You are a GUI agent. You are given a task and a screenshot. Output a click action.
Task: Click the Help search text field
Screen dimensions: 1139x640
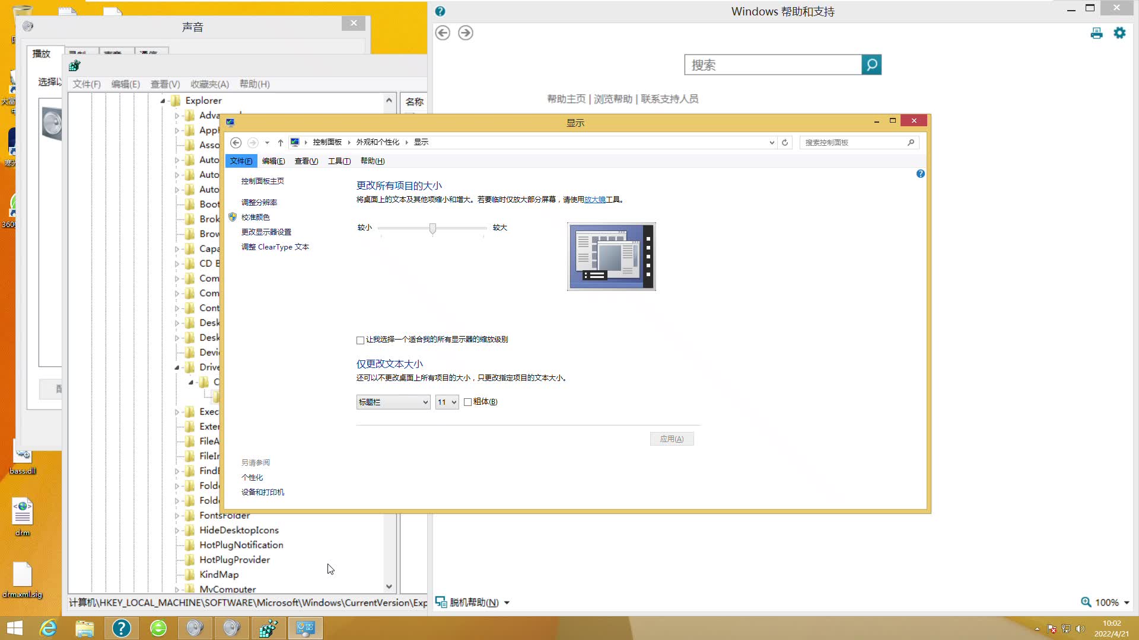(x=773, y=65)
